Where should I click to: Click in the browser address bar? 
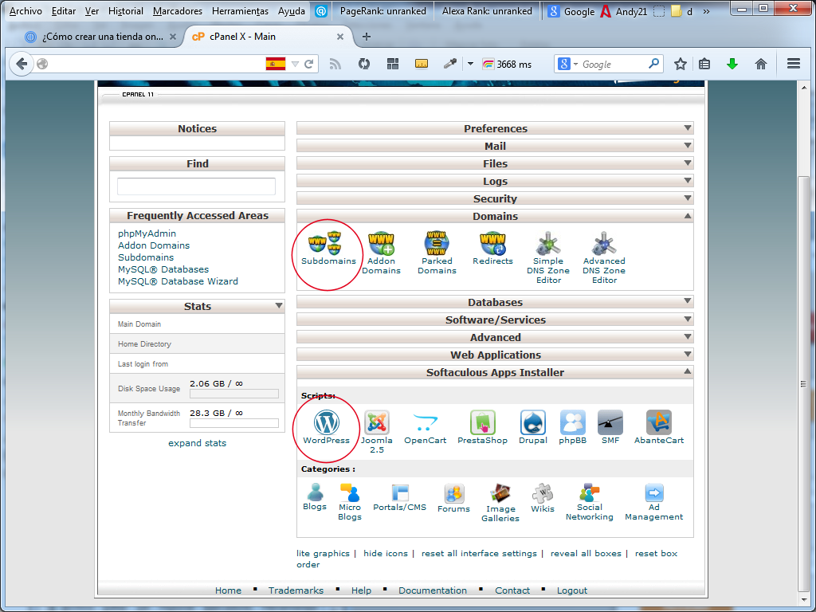(156, 64)
